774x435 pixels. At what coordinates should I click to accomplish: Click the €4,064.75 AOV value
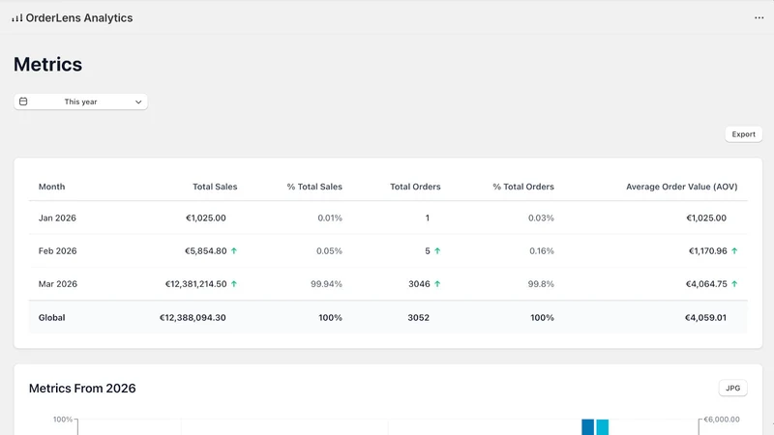click(706, 284)
